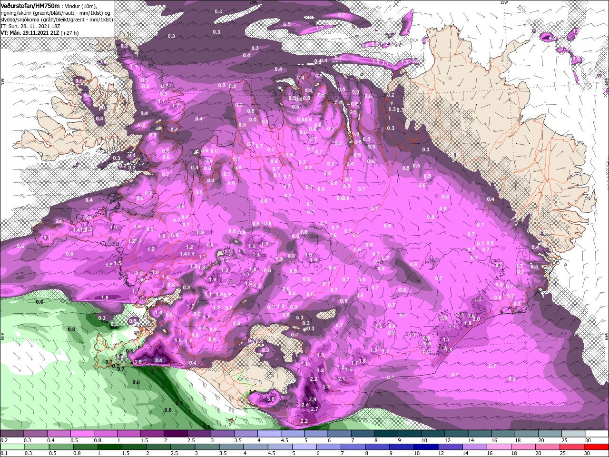Click the darkest purple 2–2.5 snow legend swatch
This screenshot has width=609, height=457.
tap(177, 434)
